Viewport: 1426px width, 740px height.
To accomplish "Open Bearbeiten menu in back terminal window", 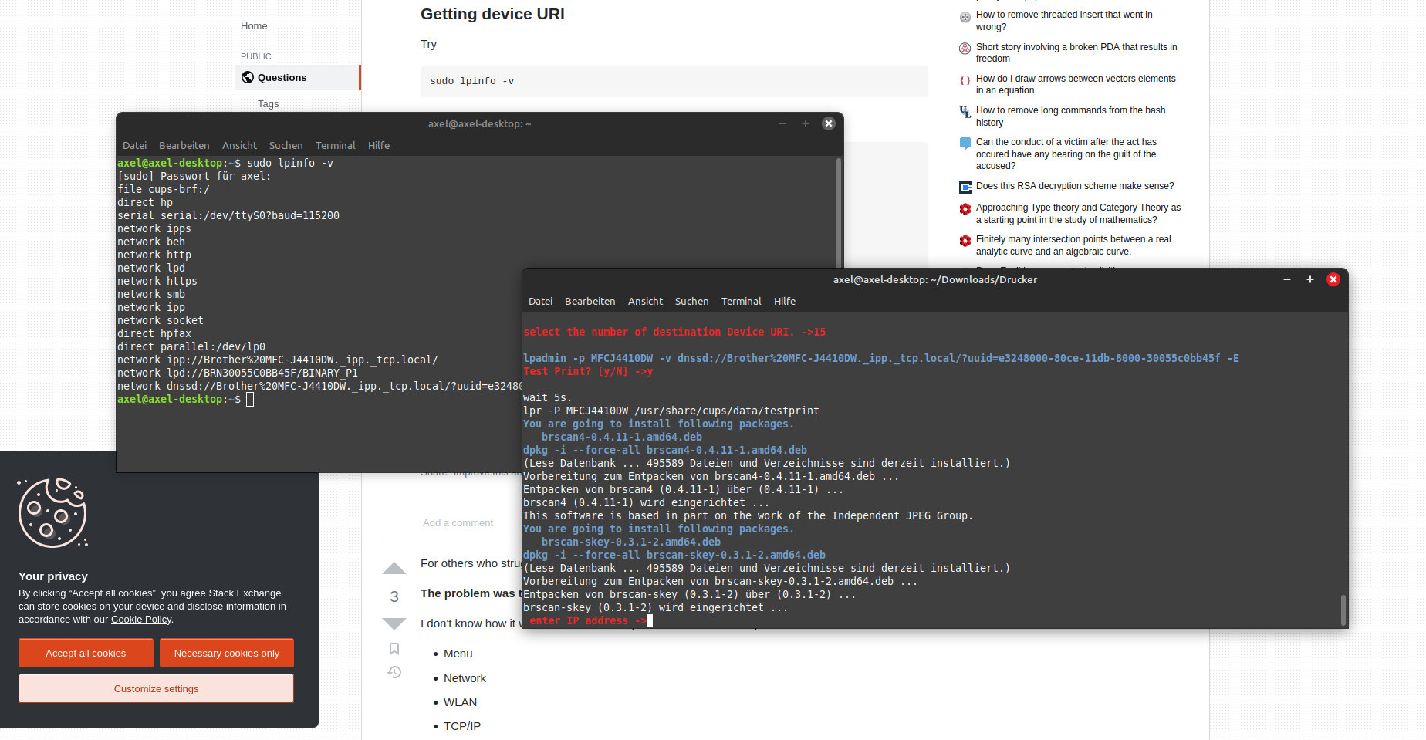I will point(184,146).
